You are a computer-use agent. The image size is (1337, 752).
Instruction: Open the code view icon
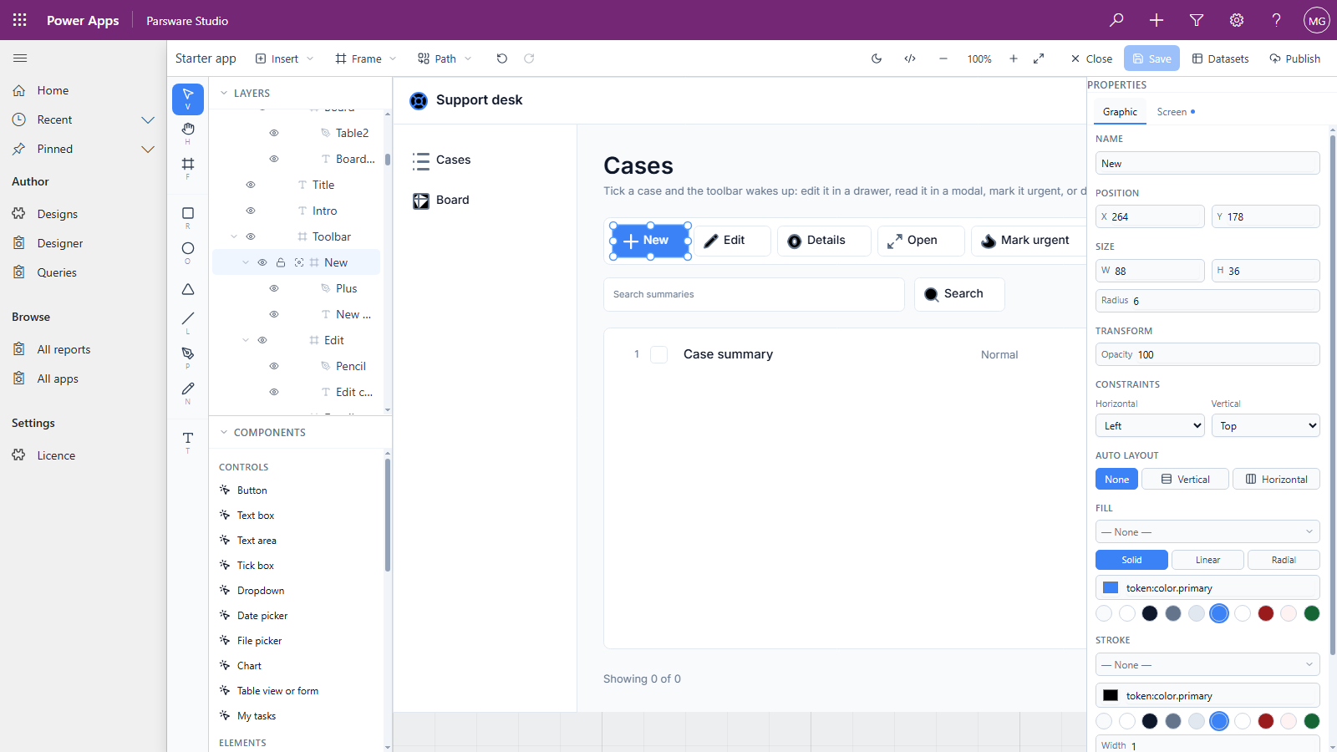[910, 58]
